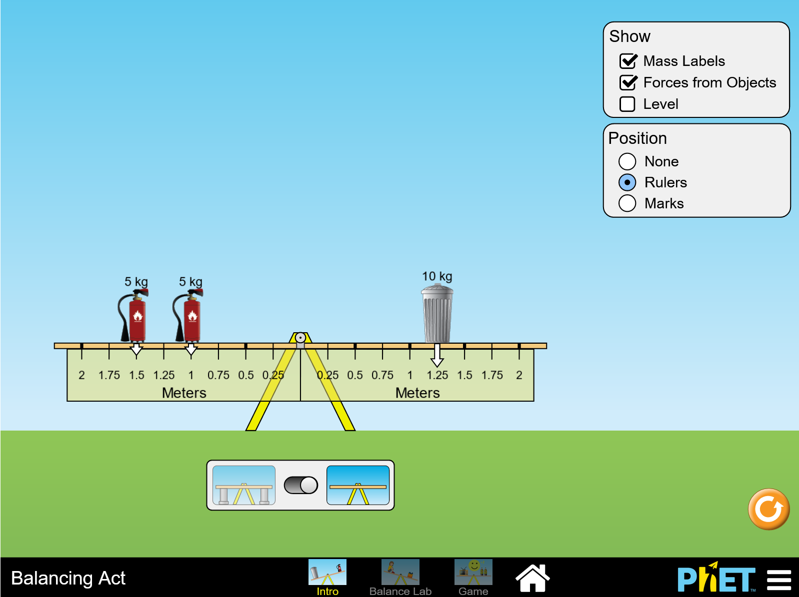Disable Forces from Objects checkbox

(628, 82)
